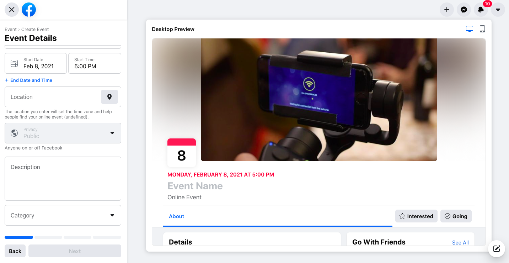Select the About tab

176,216
